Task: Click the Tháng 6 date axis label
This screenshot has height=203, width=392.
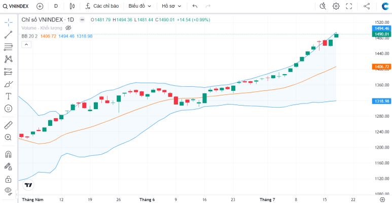Action: 147,199
